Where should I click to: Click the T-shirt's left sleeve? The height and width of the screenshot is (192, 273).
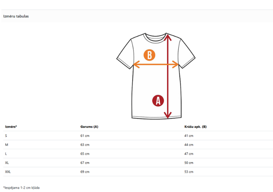coord(125,54)
